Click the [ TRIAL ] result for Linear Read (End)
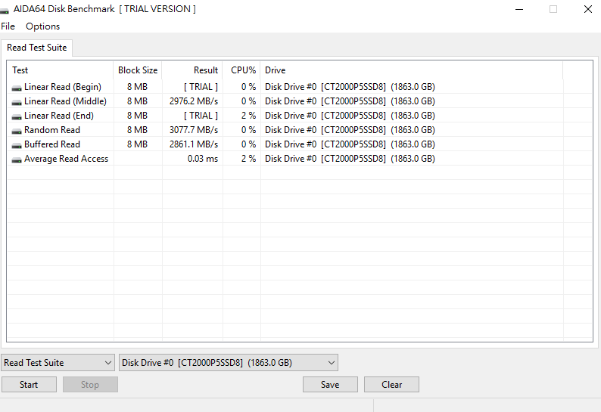Viewport: 601px width, 412px height. (x=201, y=116)
